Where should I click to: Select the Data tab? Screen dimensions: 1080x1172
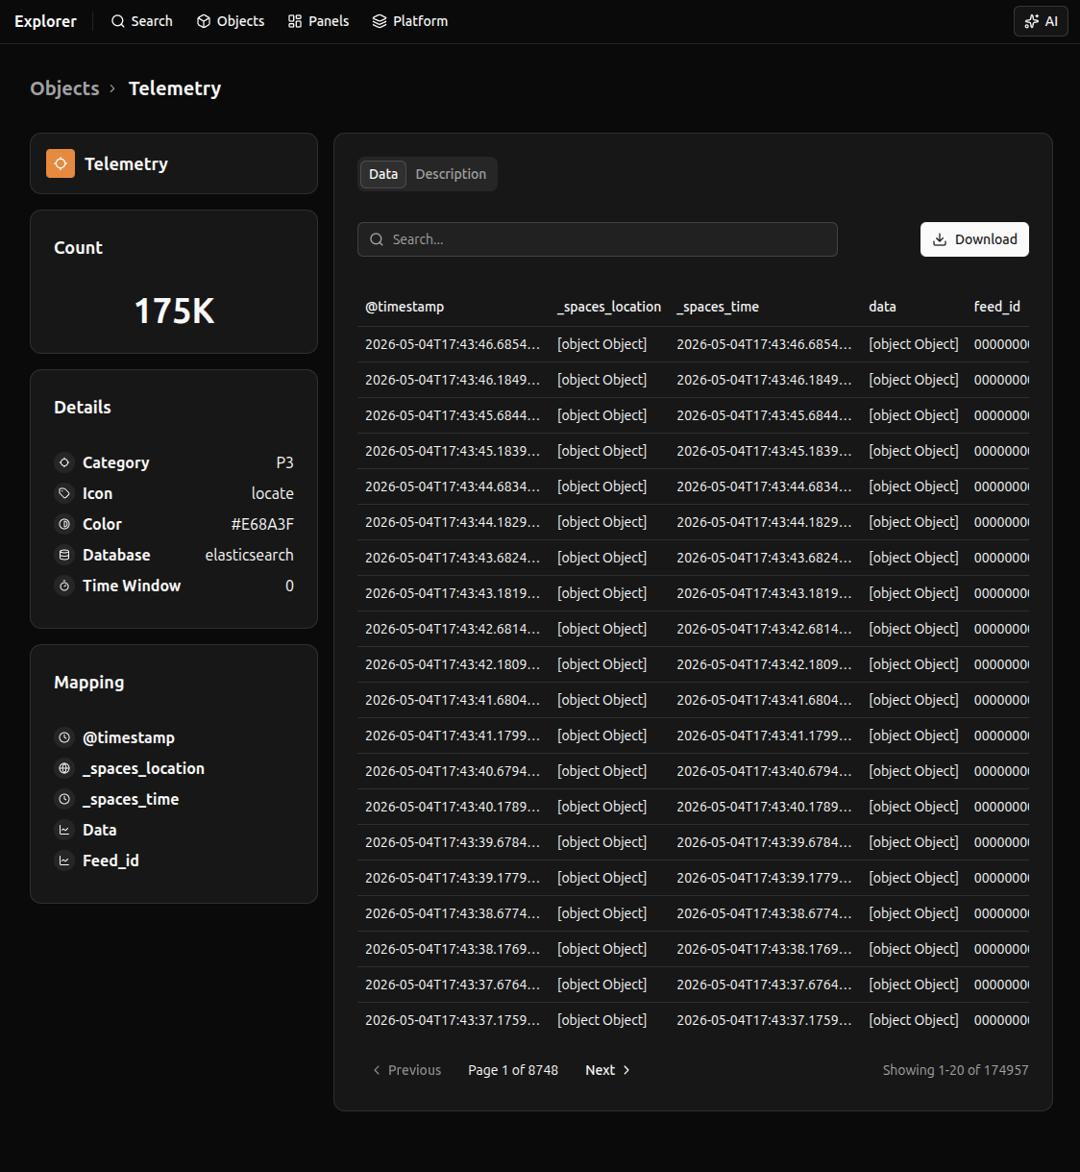pos(383,174)
